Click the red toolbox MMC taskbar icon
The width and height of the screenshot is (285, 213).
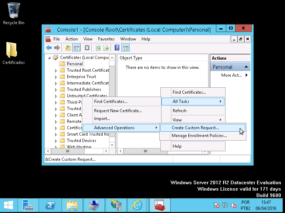tap(159, 205)
